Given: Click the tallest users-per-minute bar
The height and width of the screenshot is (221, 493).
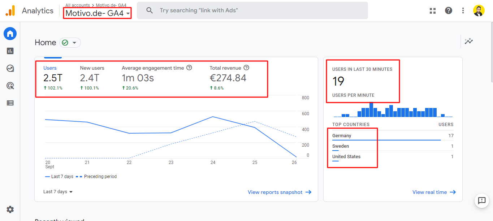Looking at the screenshot, I should (x=371, y=109).
